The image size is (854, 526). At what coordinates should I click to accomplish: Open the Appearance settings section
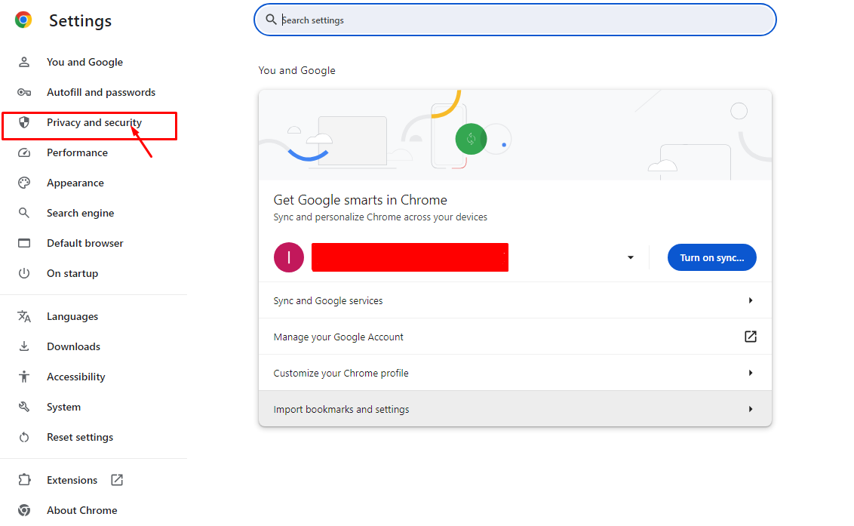(x=75, y=183)
